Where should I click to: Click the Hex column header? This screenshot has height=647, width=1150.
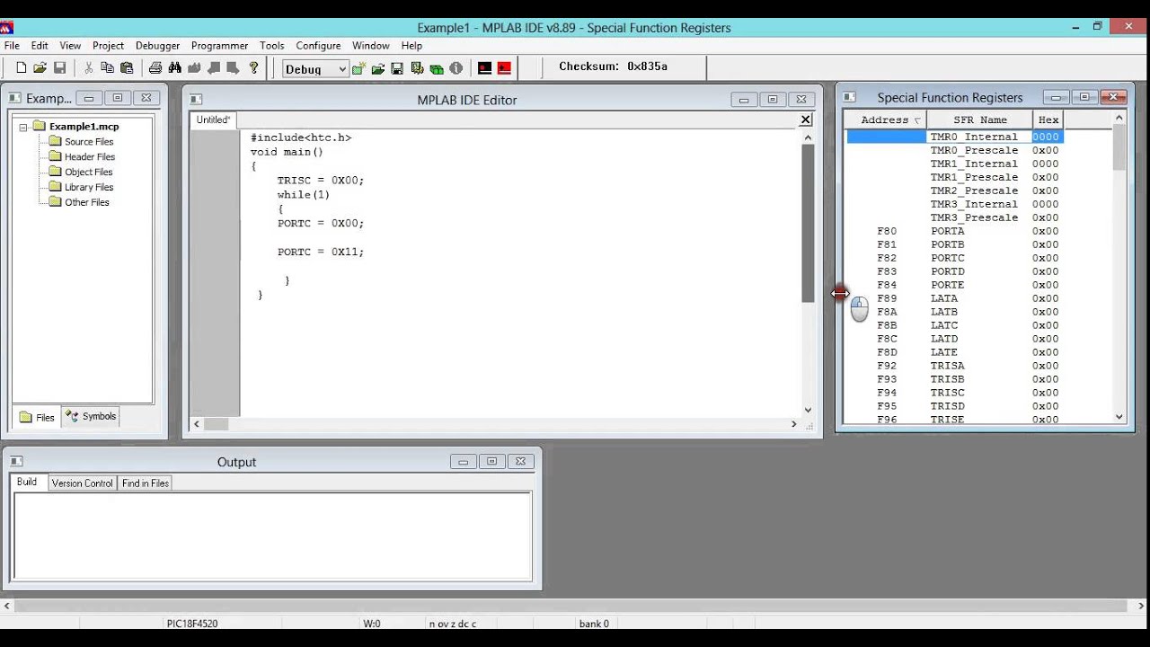click(x=1048, y=120)
